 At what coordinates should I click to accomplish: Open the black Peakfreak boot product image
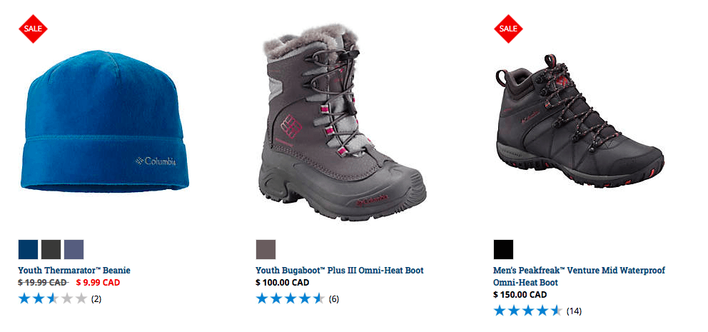580,121
